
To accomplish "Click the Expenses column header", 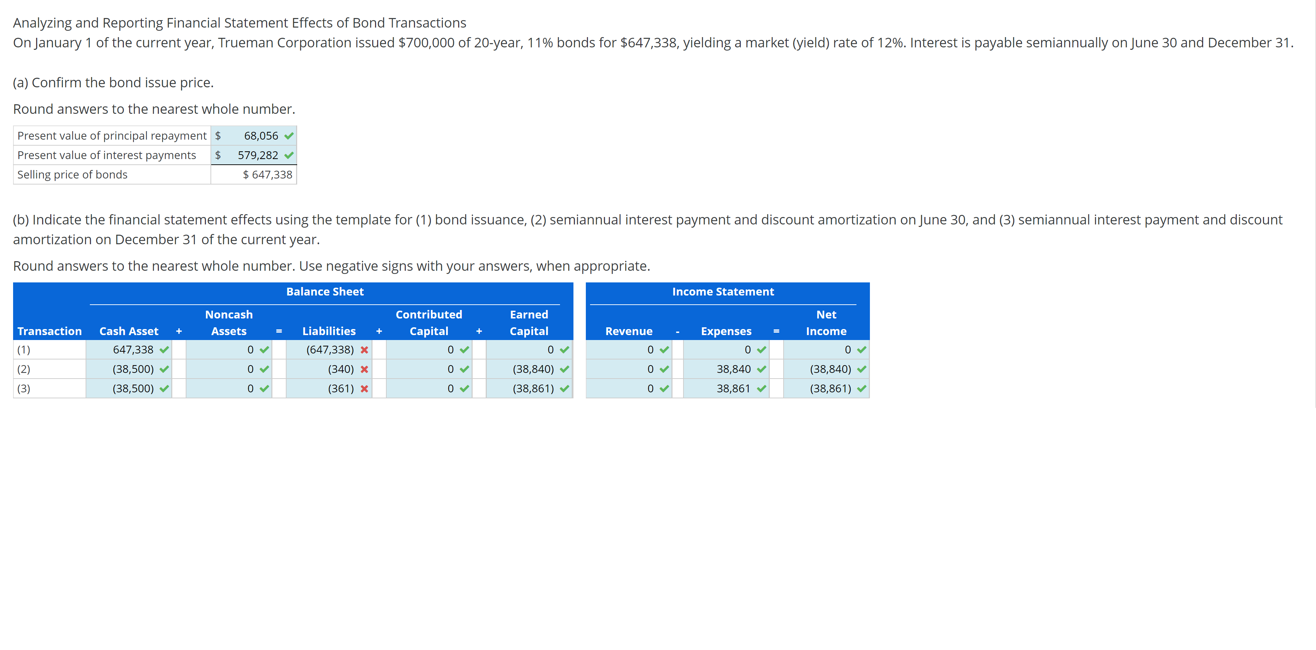I will tap(726, 332).
